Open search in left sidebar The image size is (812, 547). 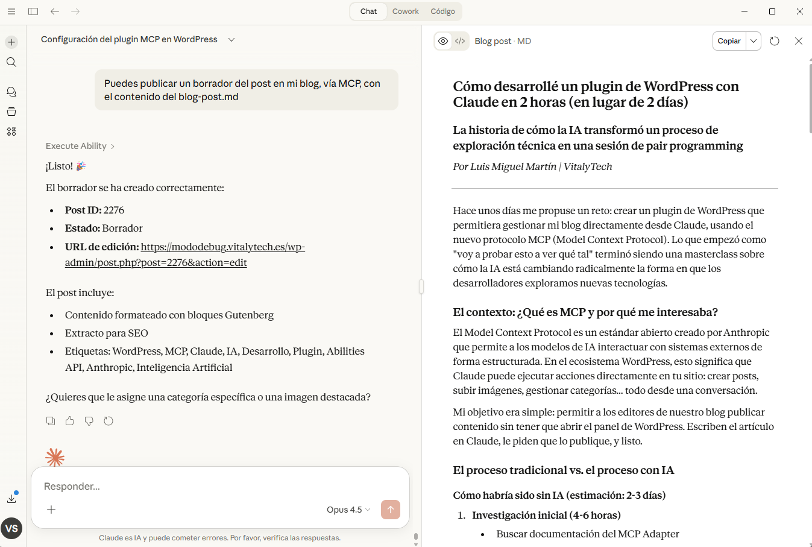coord(11,62)
